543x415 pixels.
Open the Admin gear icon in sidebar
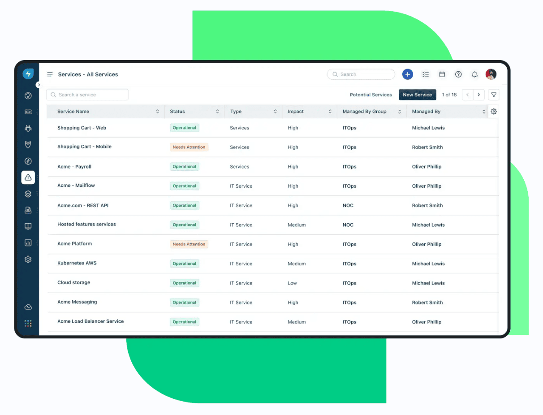pyautogui.click(x=28, y=259)
